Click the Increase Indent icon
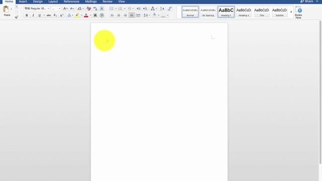The height and width of the screenshot is (181, 322). pos(145,9)
